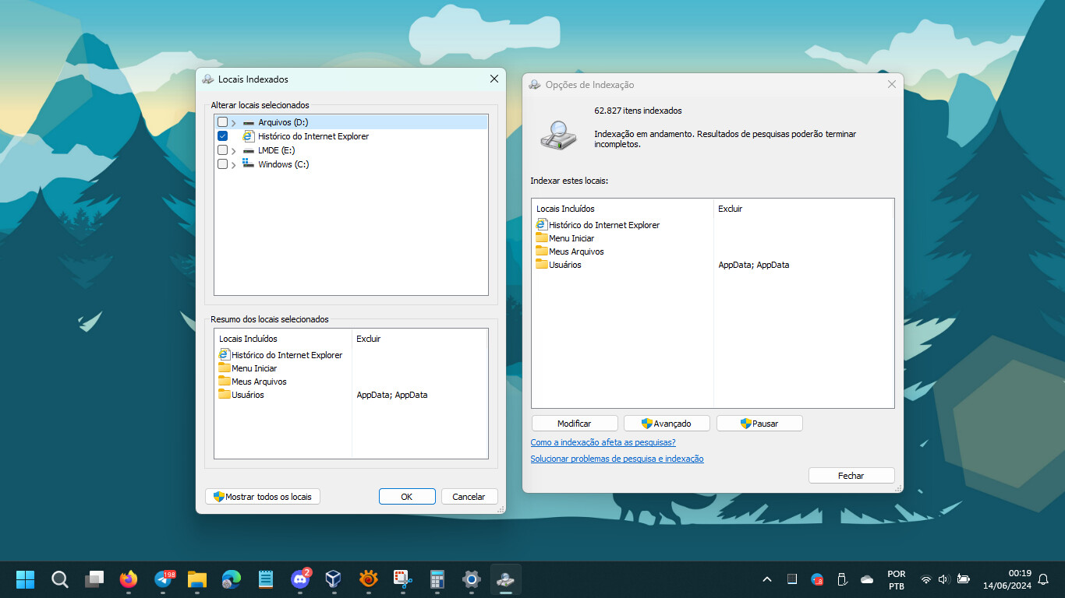Screen dimensions: 1065x598
Task: Expand the LMDE (E:) drive node
Action: (x=234, y=151)
